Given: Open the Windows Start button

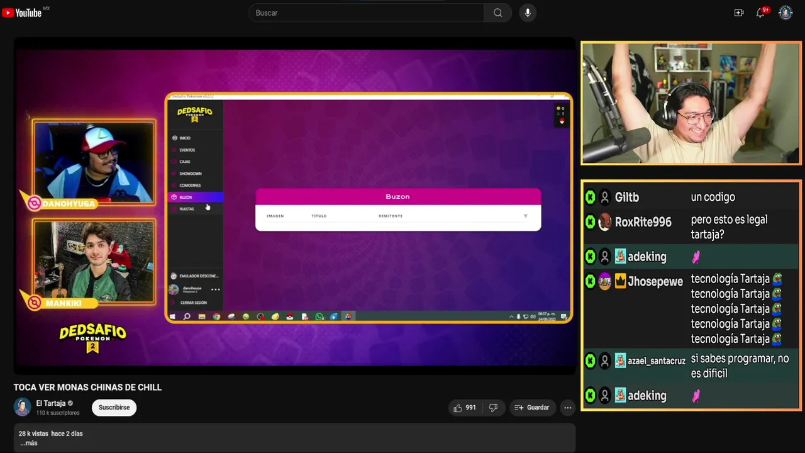Looking at the screenshot, I should [x=172, y=316].
